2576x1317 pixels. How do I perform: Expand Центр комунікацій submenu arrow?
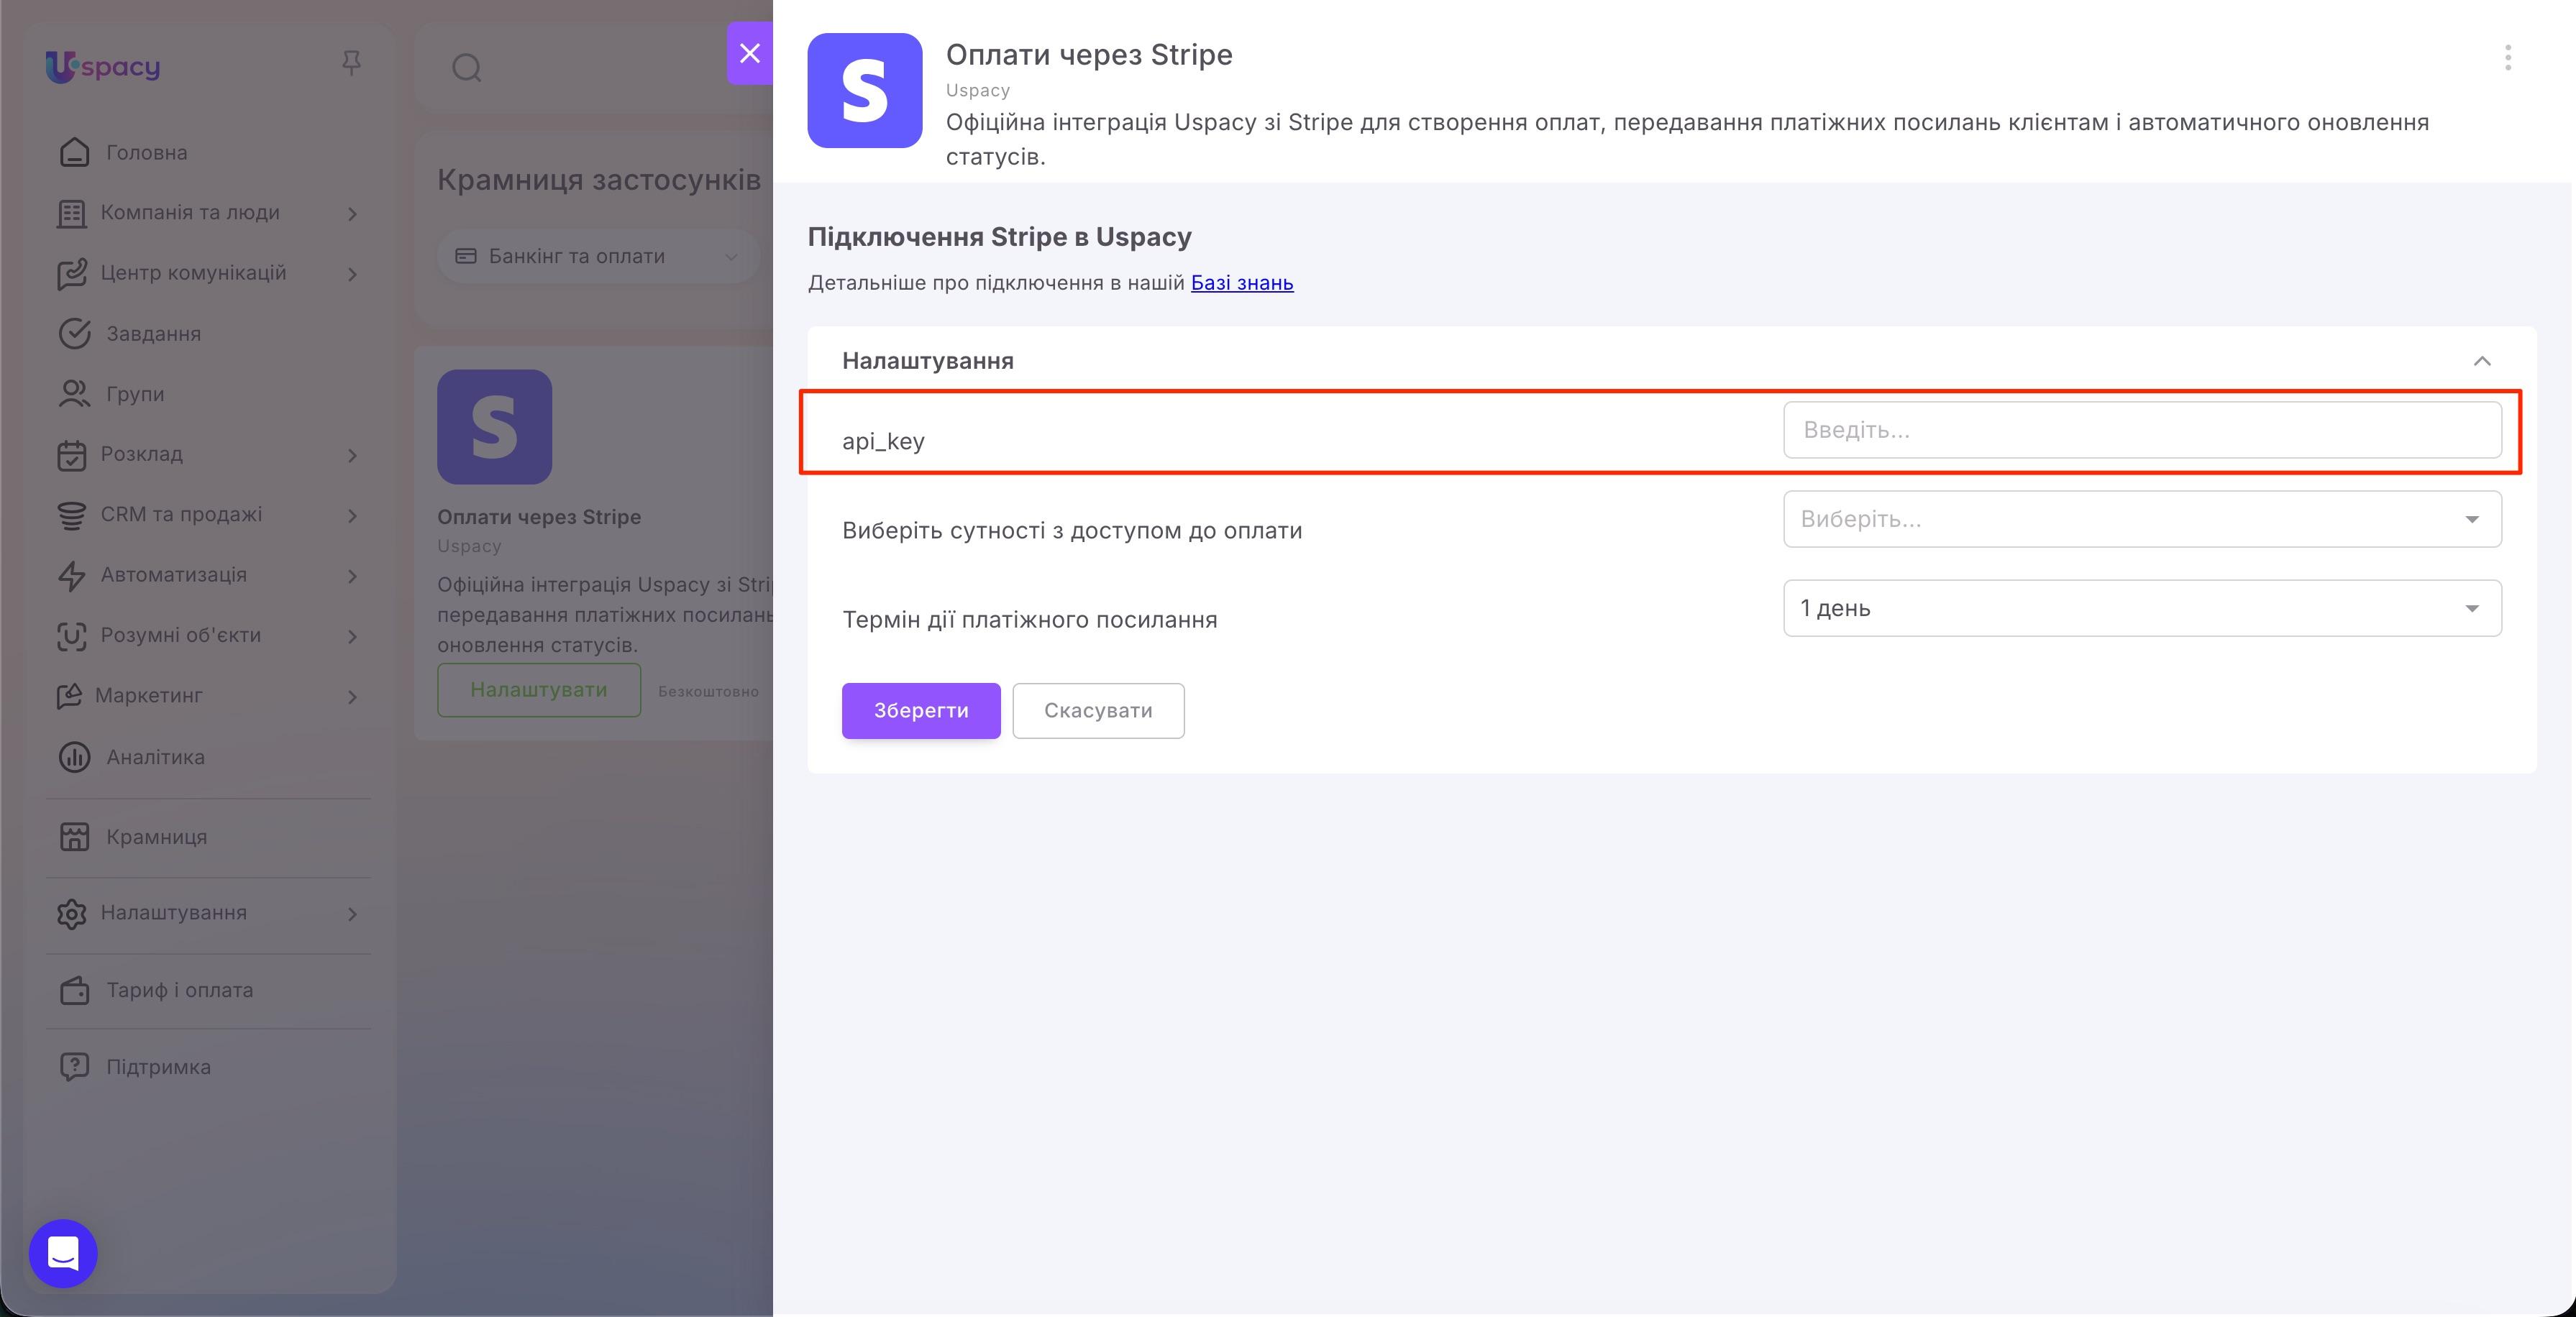pos(352,274)
